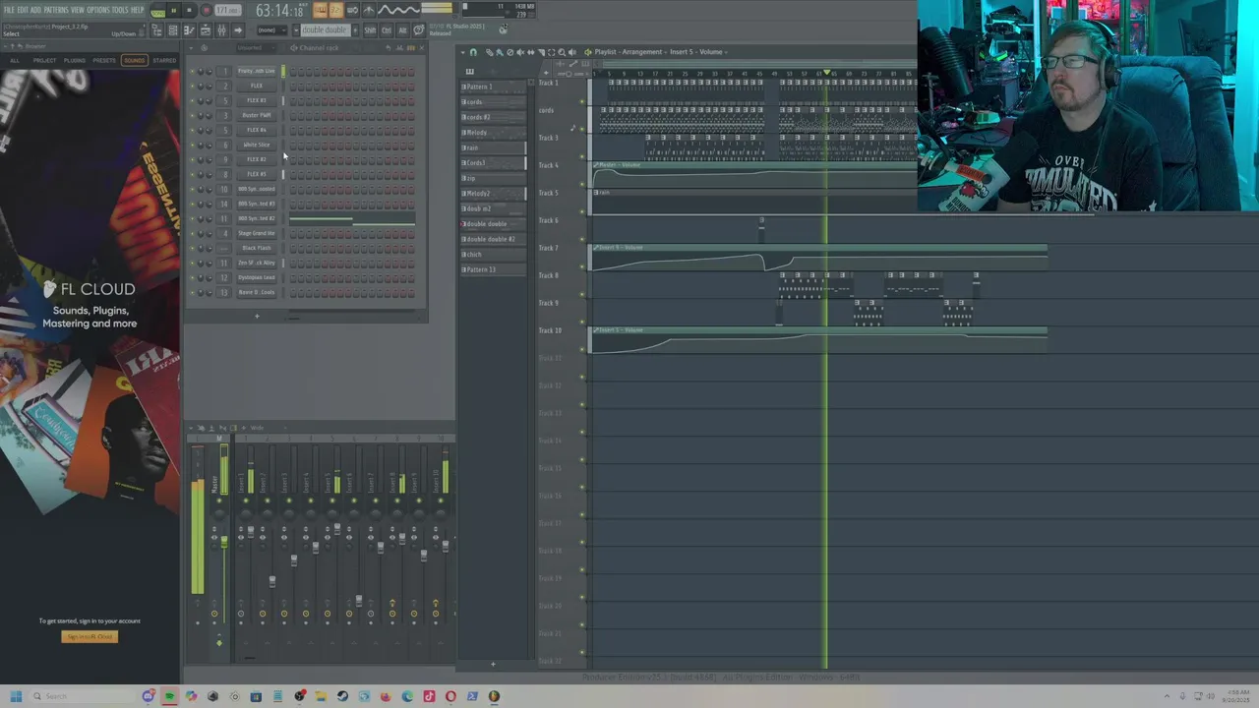Select the Playlist zoom tool icon
This screenshot has height=708, width=1259.
point(562,52)
